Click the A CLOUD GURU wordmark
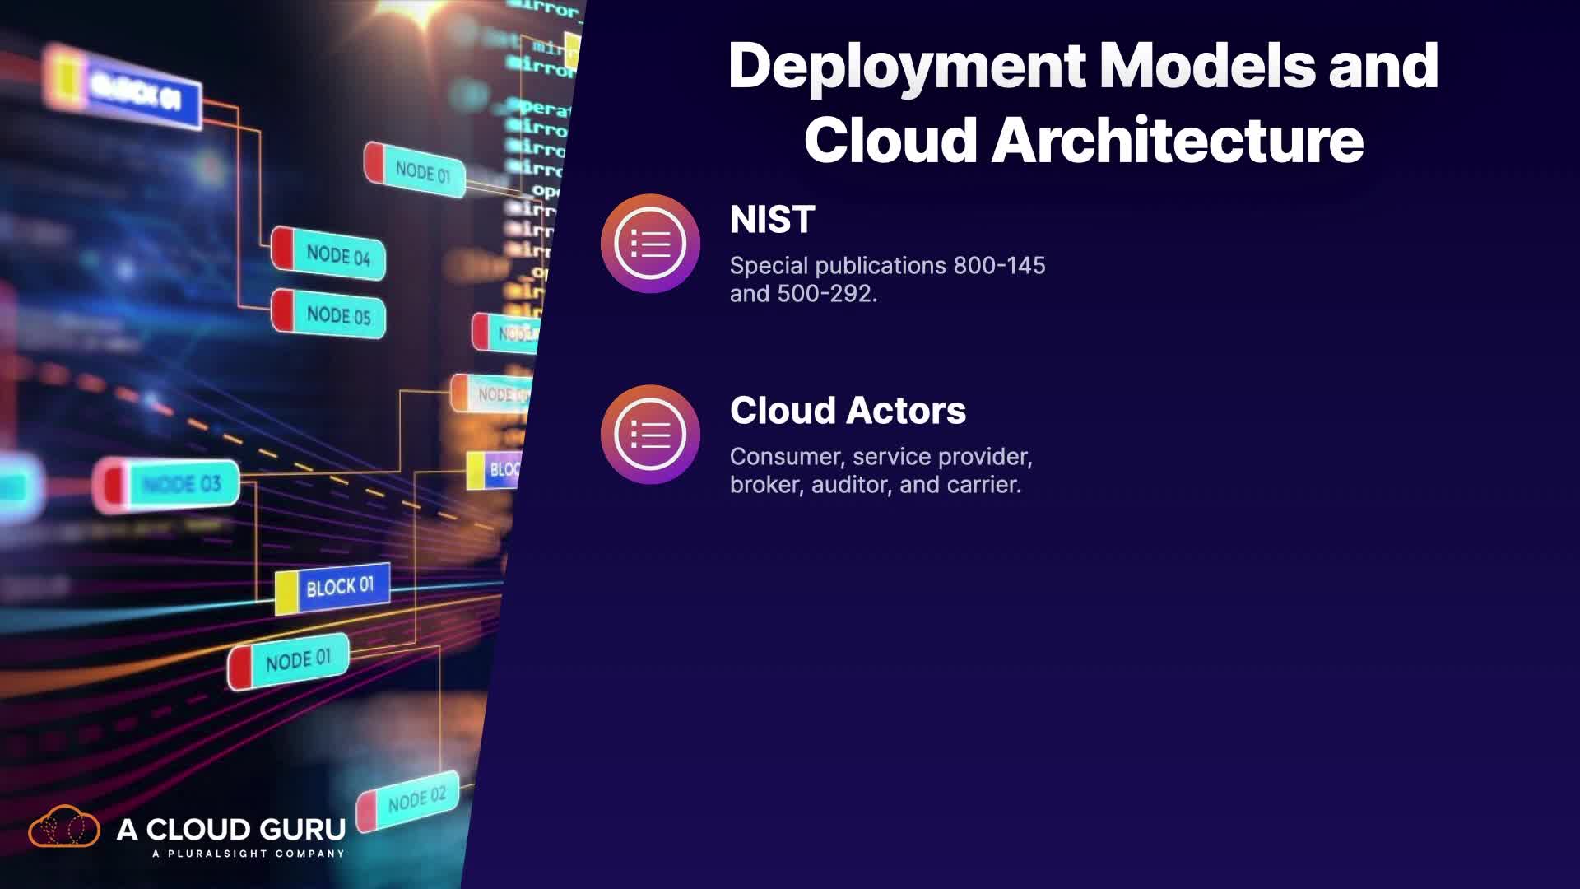The height and width of the screenshot is (889, 1580). (x=231, y=829)
